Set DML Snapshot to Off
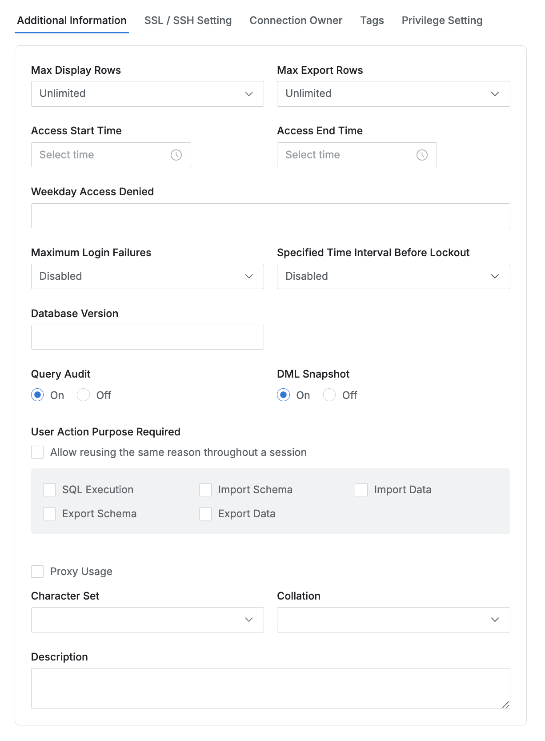 (329, 395)
